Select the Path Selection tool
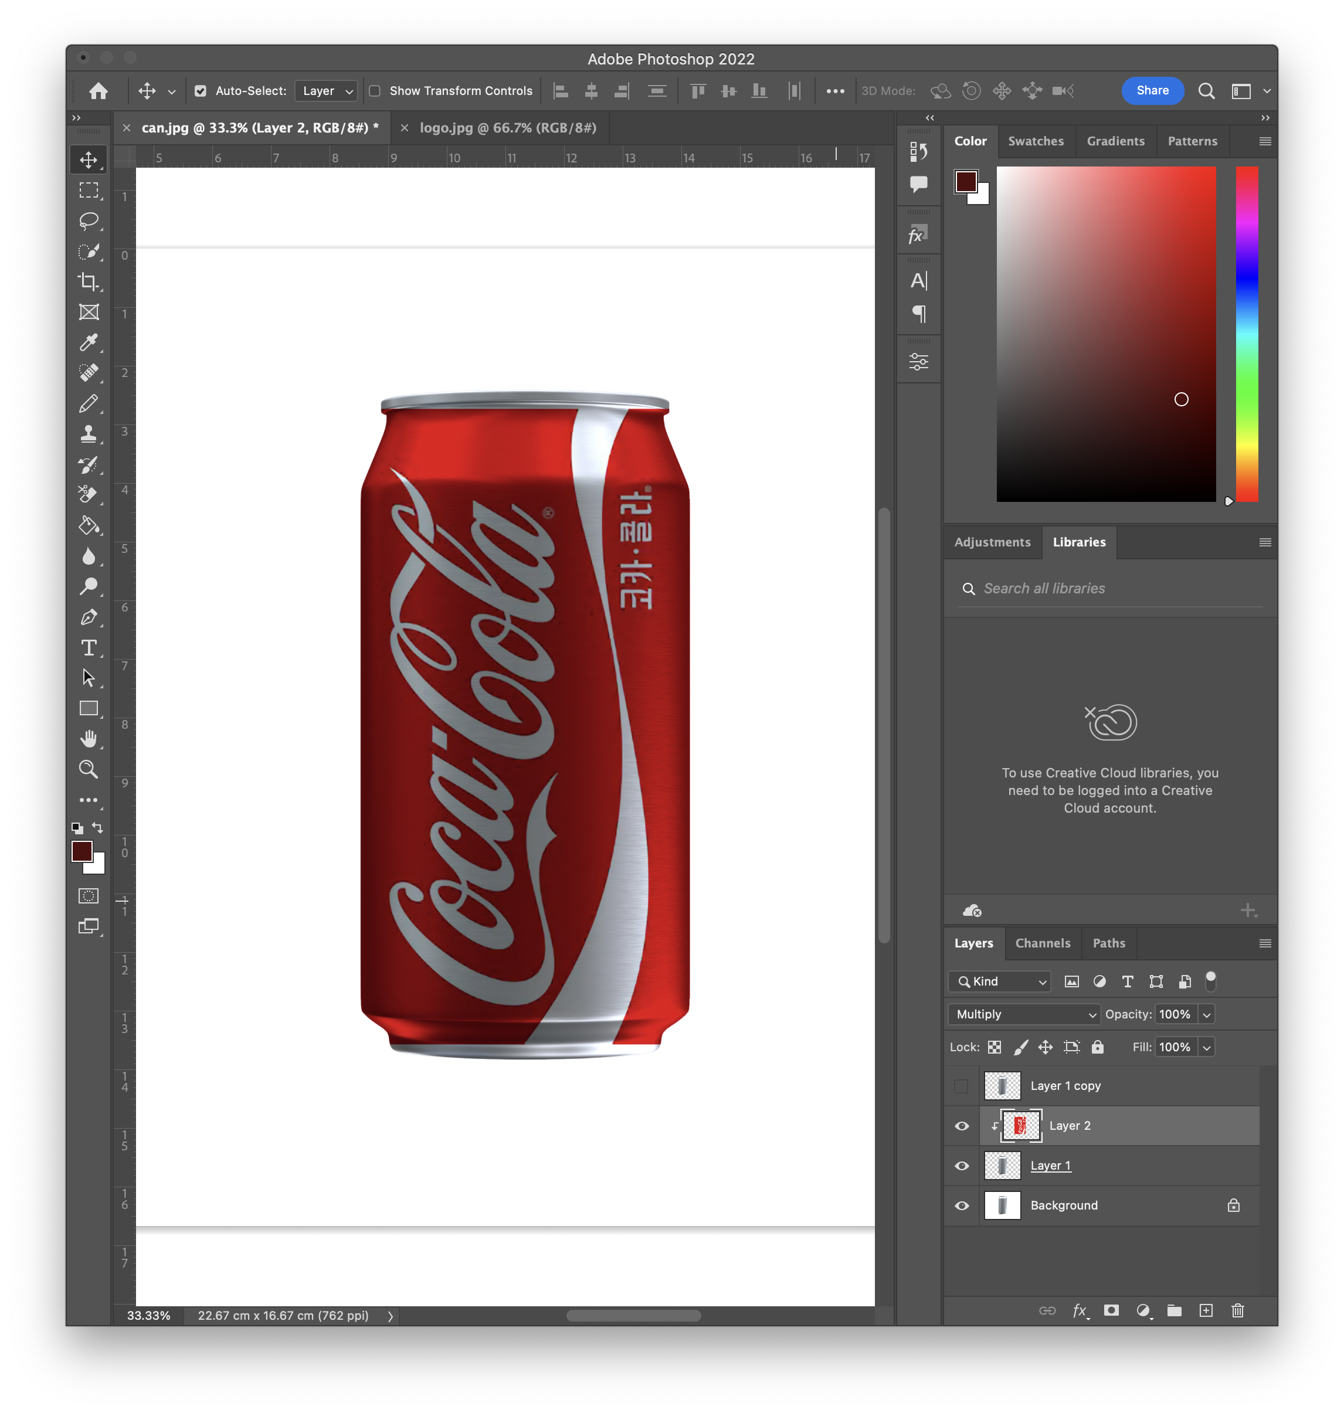Screen dimensions: 1344x1413 (x=89, y=678)
